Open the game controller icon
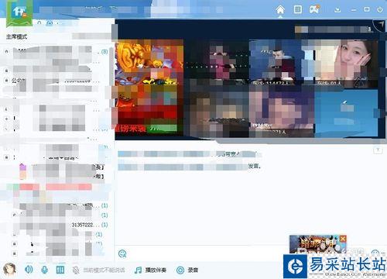 (x=314, y=10)
